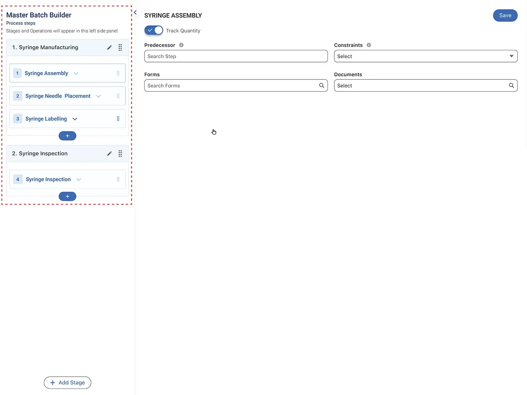Click the Track Quantity label

[x=183, y=31]
